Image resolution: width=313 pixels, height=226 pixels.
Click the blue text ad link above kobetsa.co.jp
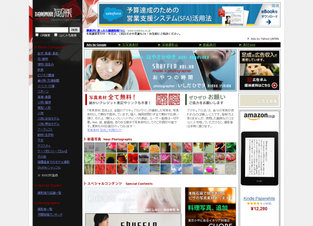[x=106, y=31]
